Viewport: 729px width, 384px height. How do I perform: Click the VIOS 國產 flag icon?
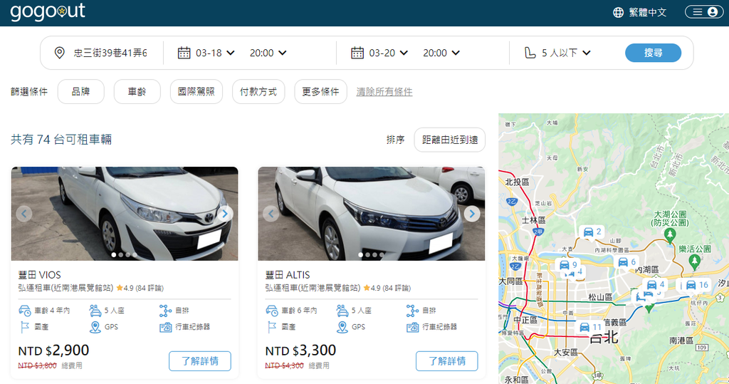[x=25, y=327]
